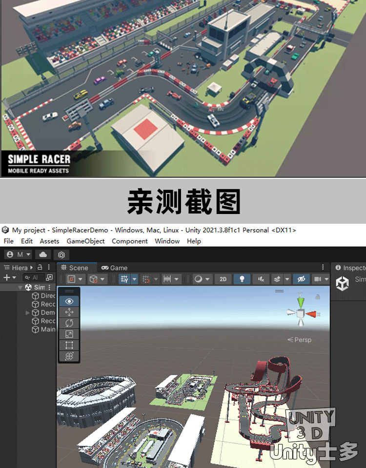366x468 pixels.
Task: Select Direc... object in Hierarchy
Action: (x=43, y=295)
